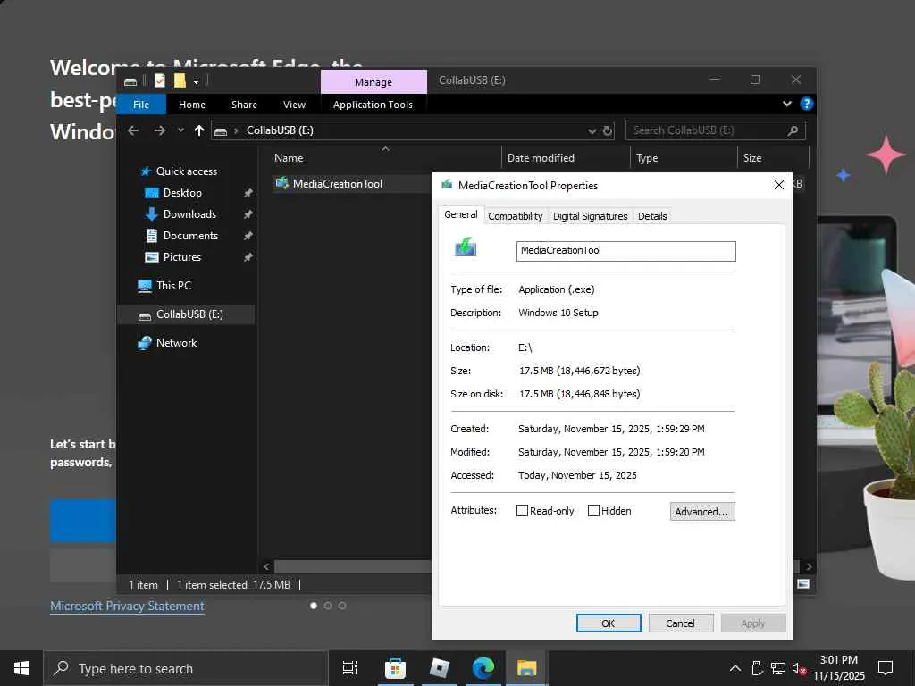Open the Details tab in Properties

pos(651,216)
